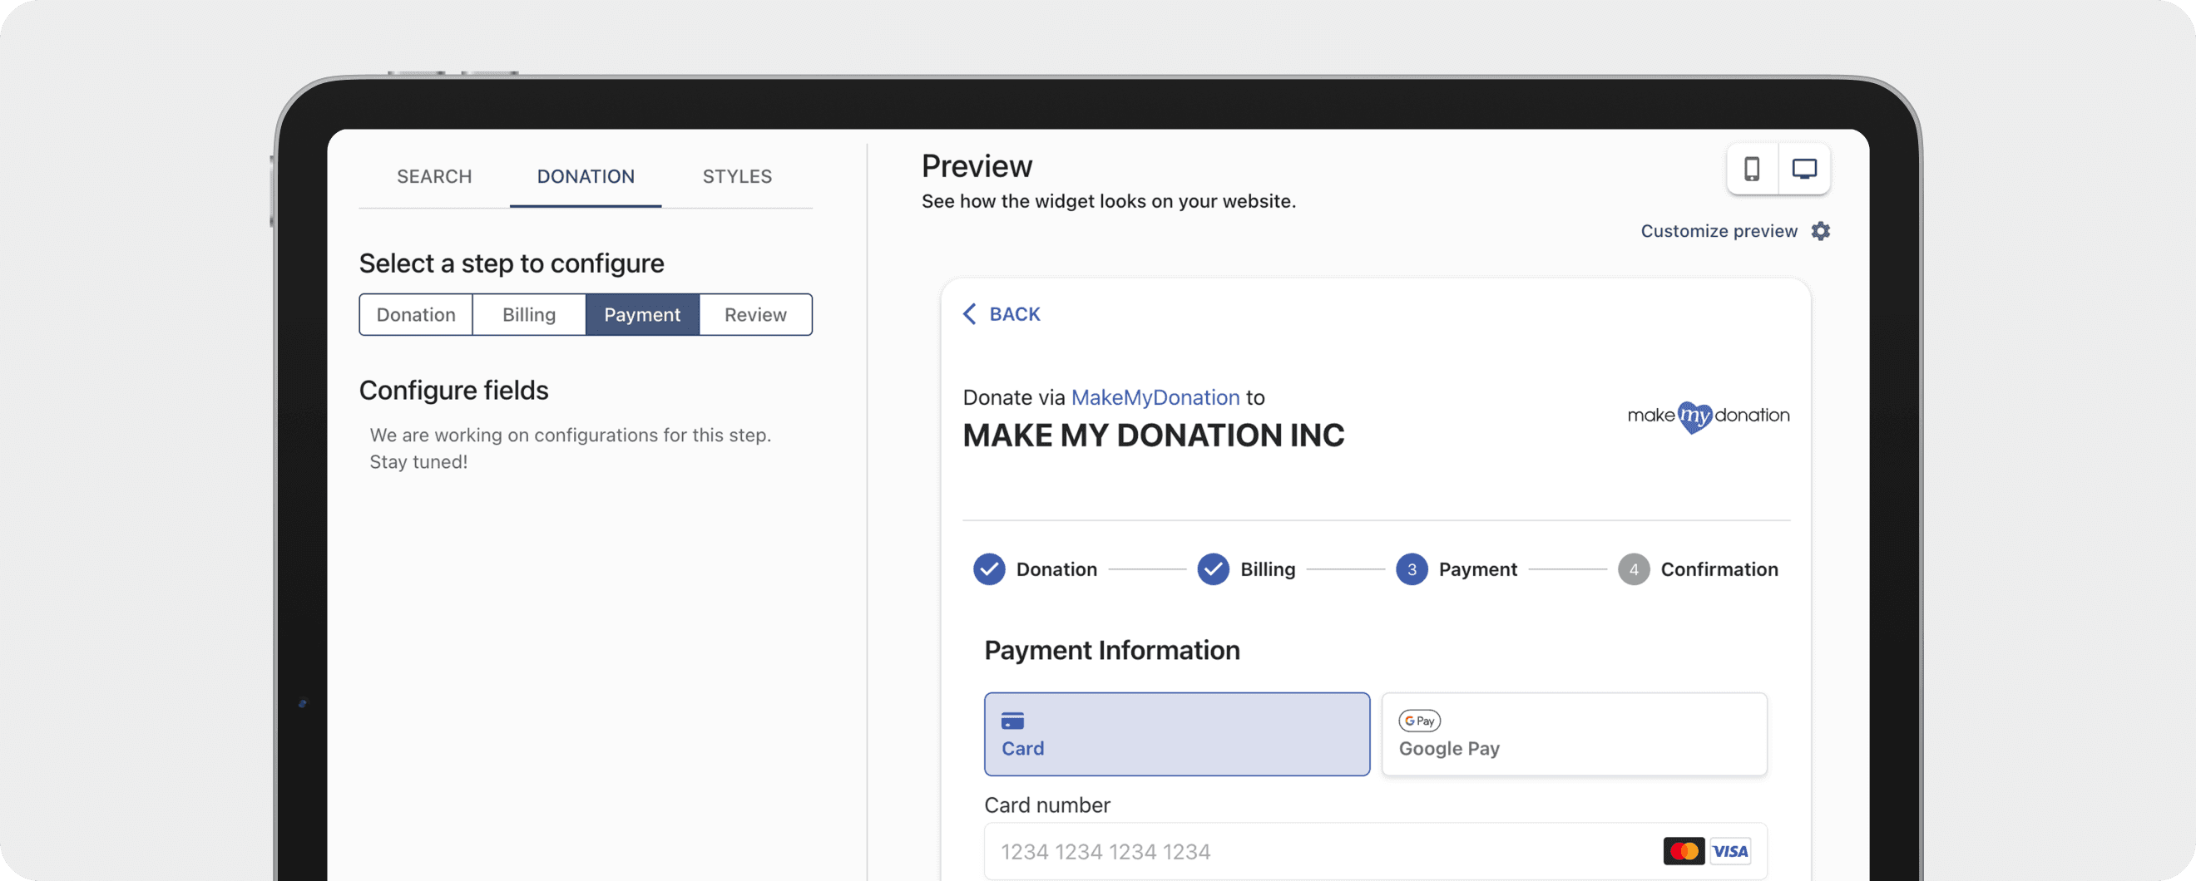The image size is (2196, 881).
Task: Open the STYLES tab
Action: coord(736,176)
